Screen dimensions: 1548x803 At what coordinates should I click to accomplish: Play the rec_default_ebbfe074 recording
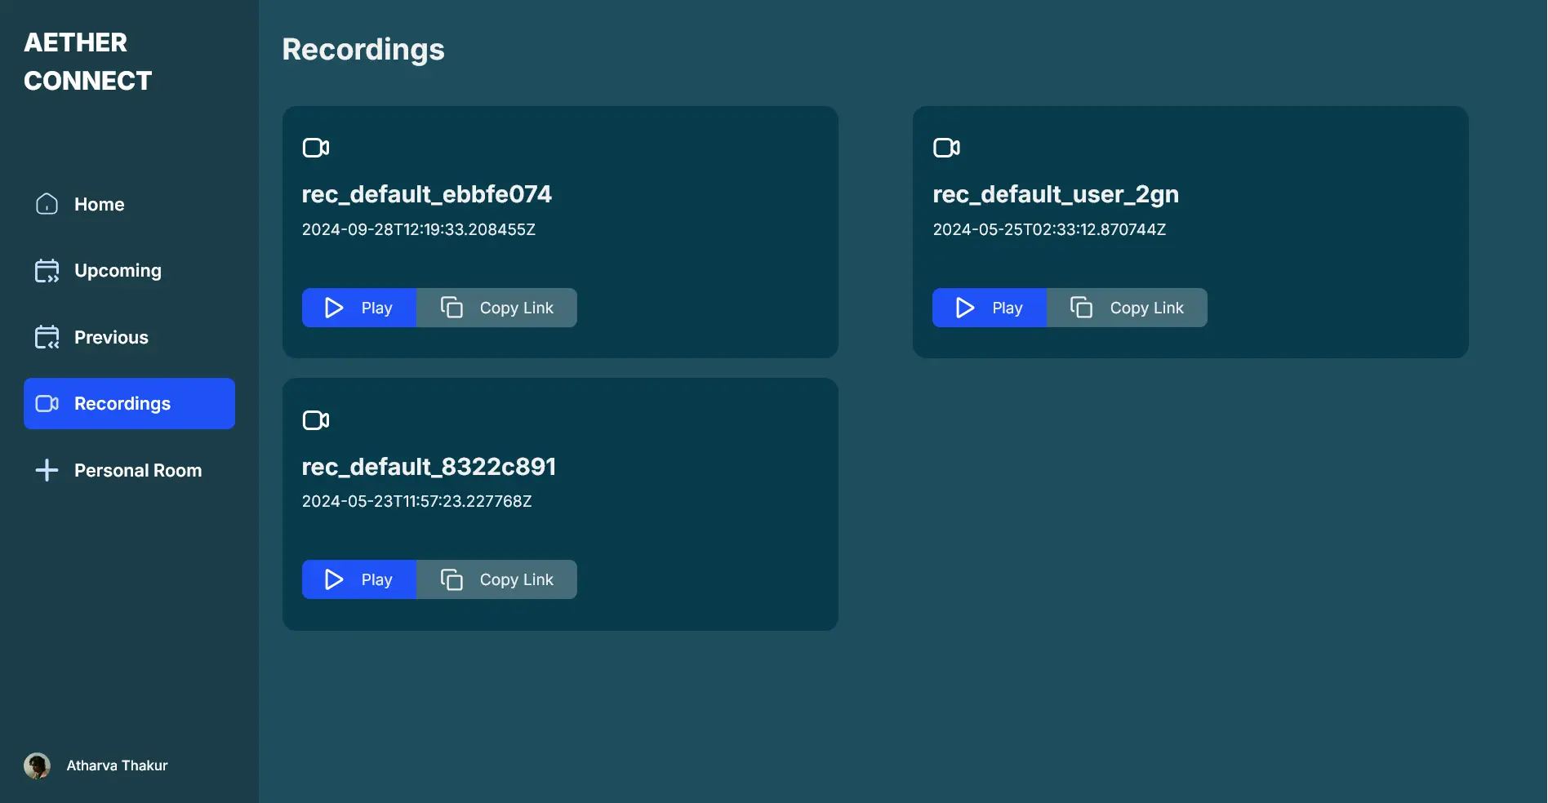click(359, 308)
